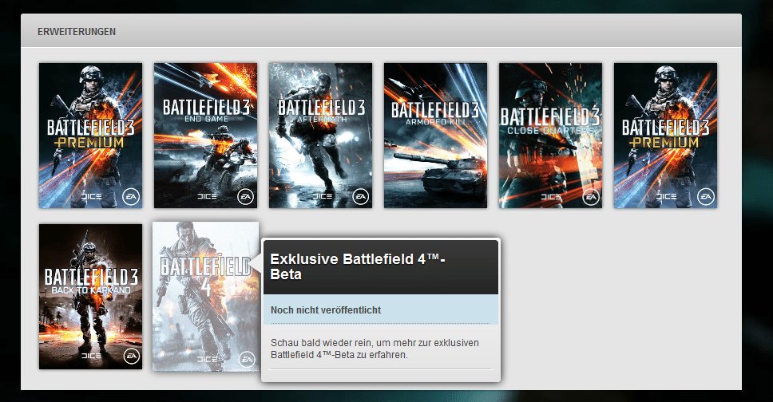Click the Battlefield 4 beta cover art
773x402 pixels.
(x=205, y=296)
